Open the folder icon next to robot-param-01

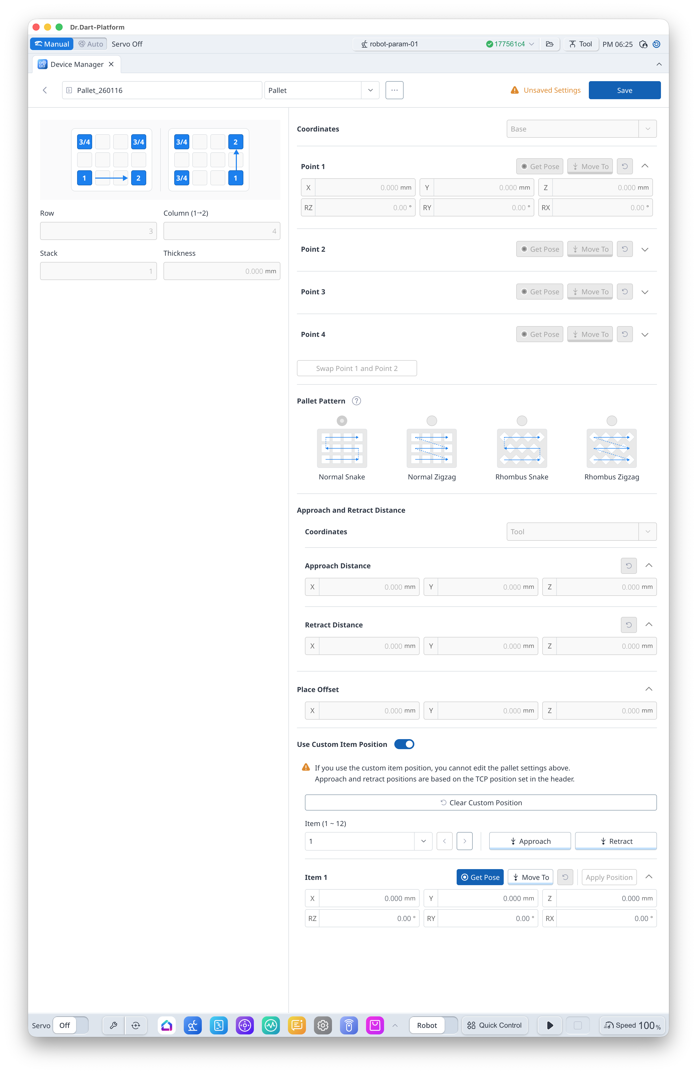coord(550,44)
